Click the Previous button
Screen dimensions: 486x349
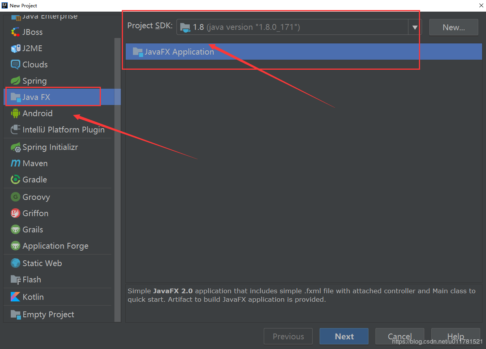point(288,337)
